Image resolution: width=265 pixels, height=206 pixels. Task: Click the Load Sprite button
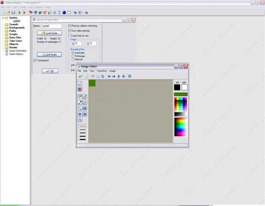coord(49,33)
